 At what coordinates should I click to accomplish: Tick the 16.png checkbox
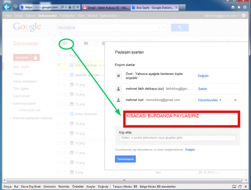[x=58, y=94]
